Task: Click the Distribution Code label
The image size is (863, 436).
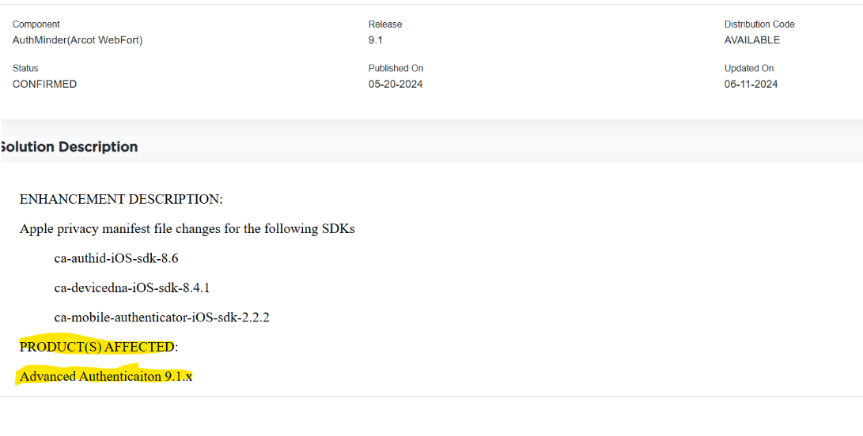Action: [x=759, y=24]
